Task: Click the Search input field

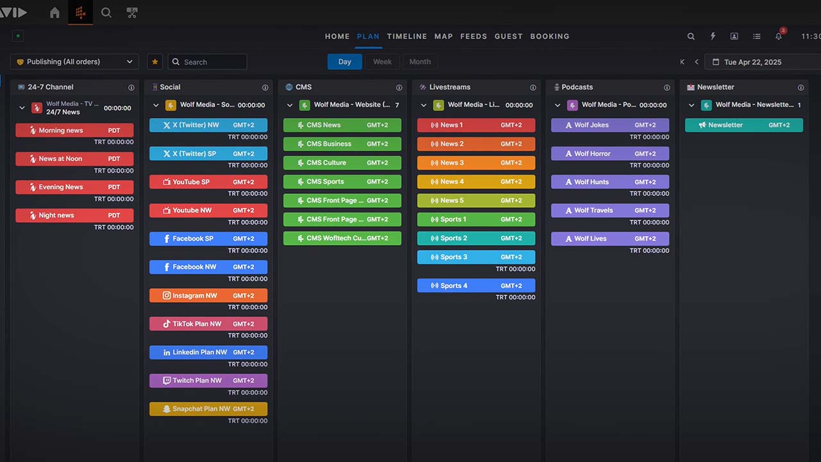Action: pos(213,62)
